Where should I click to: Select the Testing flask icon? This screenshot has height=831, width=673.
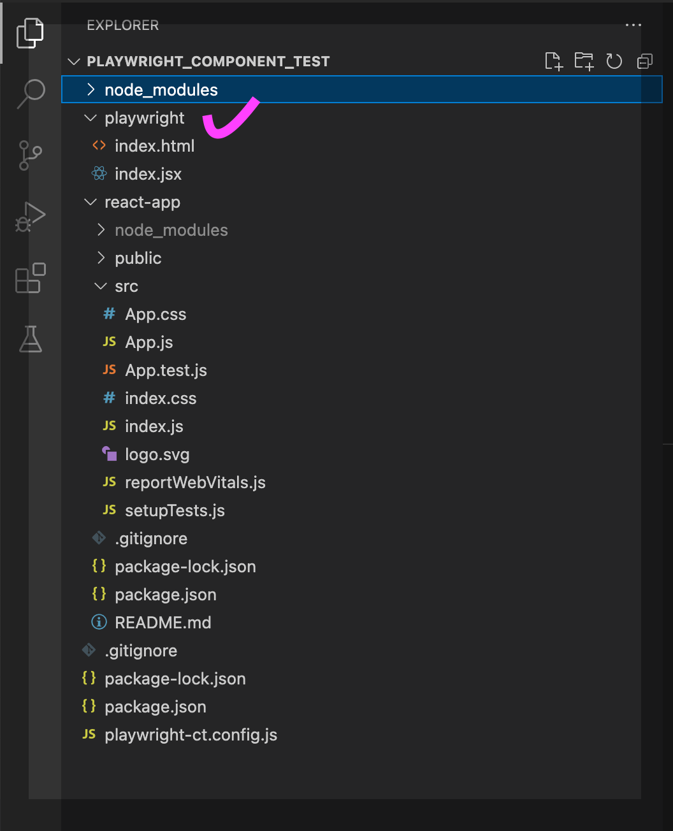click(29, 340)
